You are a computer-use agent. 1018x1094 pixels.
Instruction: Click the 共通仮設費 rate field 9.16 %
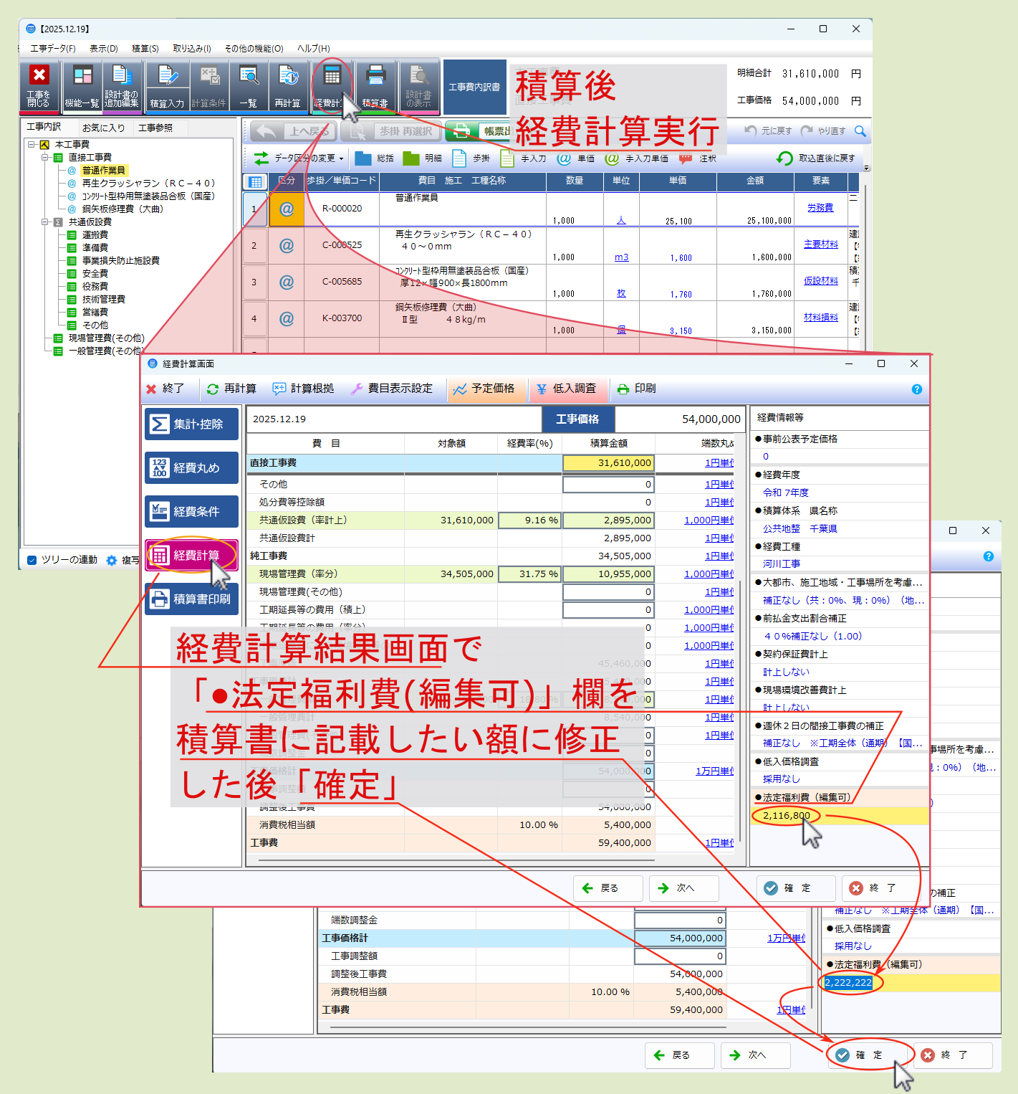529,520
